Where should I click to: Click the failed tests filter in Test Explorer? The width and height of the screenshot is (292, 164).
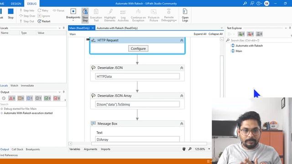[250, 34]
